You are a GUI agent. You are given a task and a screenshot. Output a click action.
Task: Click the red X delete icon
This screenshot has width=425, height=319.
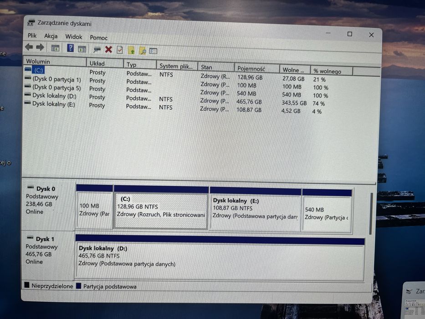(x=108, y=49)
